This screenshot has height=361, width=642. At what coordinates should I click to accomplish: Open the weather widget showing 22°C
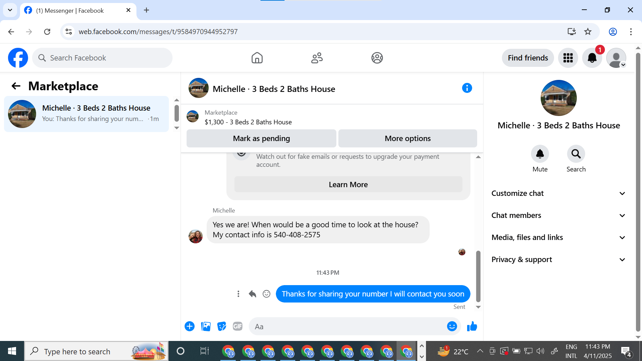point(453,351)
